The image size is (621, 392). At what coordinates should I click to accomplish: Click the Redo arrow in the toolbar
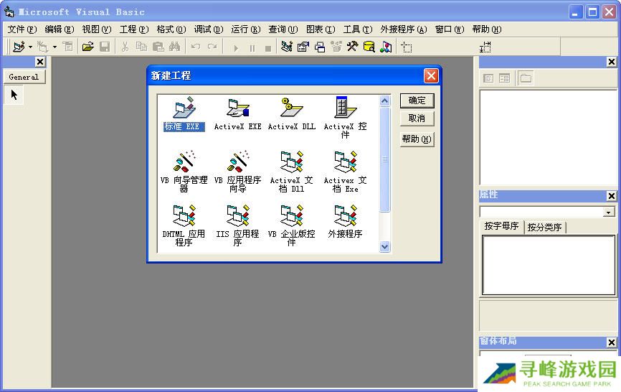tap(212, 47)
